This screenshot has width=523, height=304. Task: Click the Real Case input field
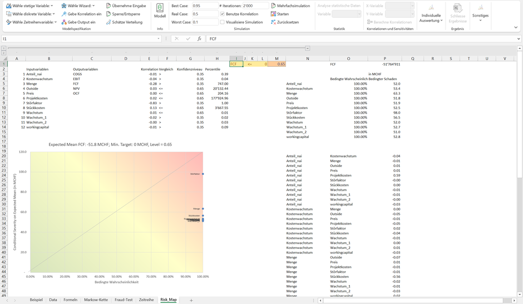(205, 14)
